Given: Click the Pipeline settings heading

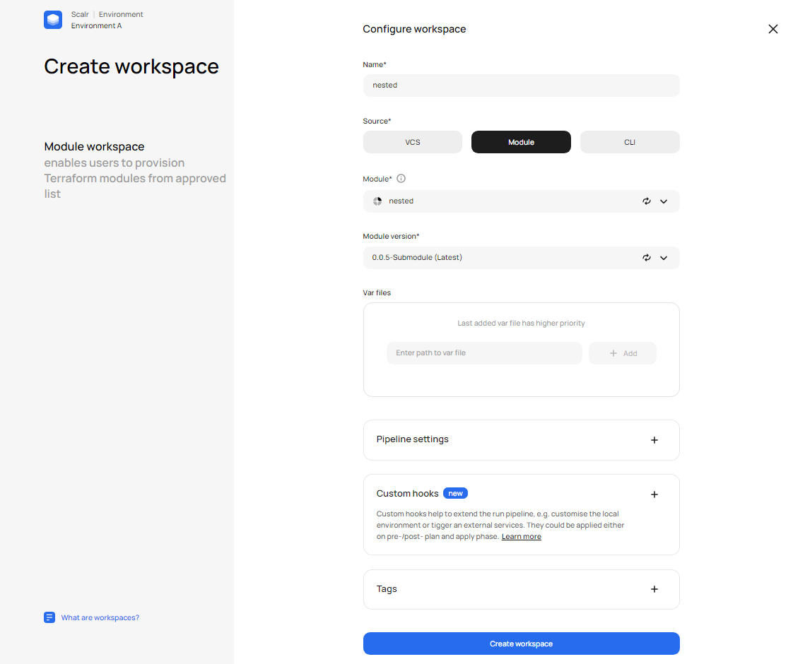Looking at the screenshot, I should coord(412,439).
